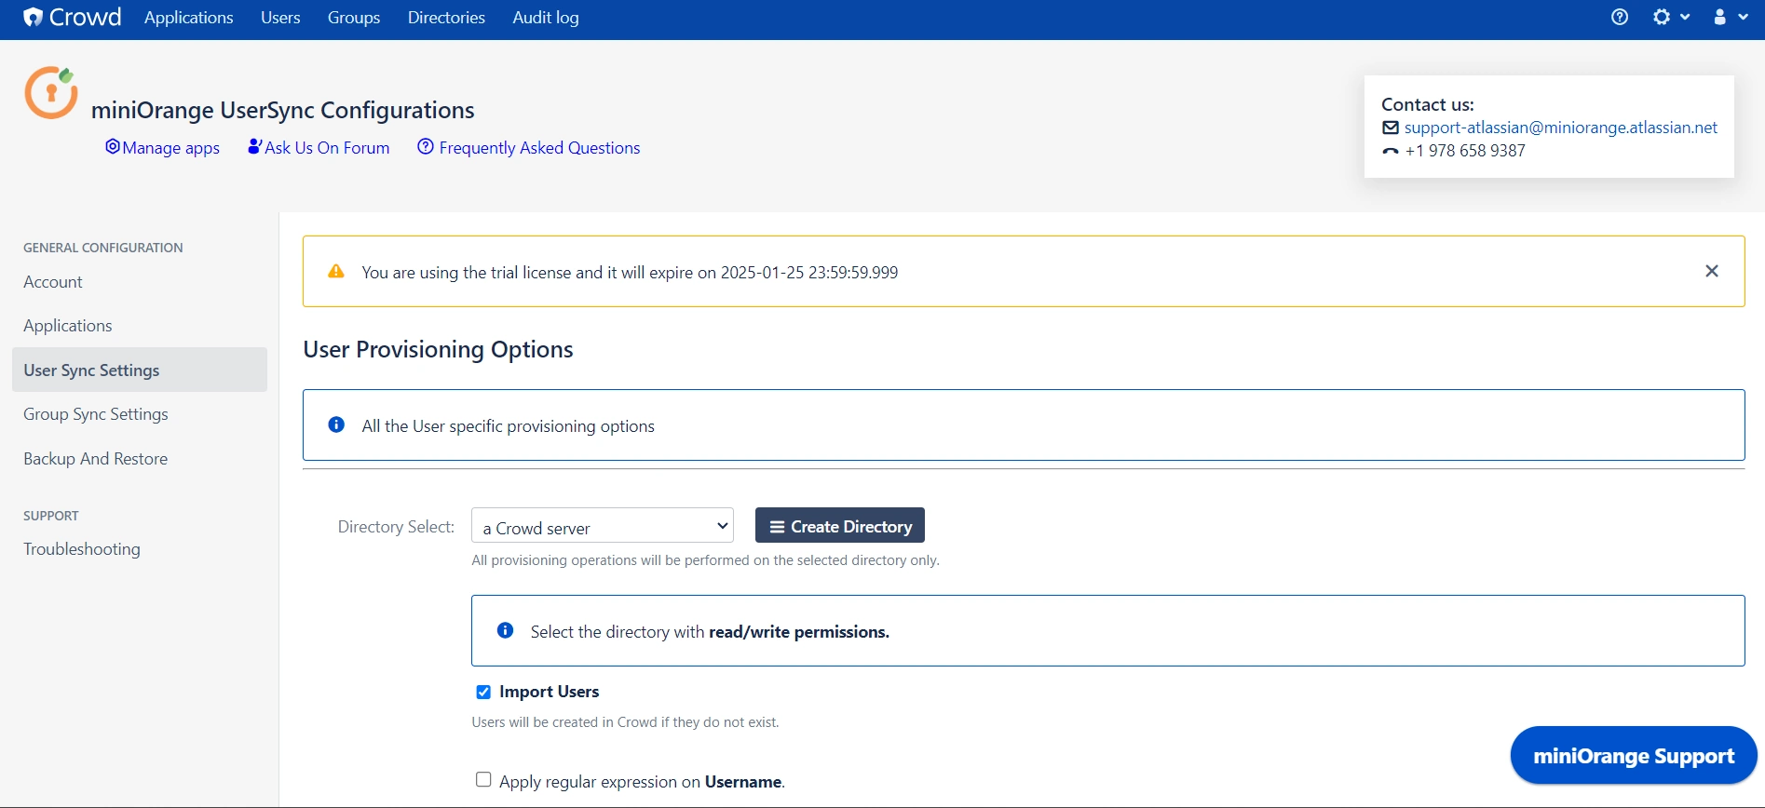
Task: Click info icon beside read/write permissions note
Action: coord(505,631)
